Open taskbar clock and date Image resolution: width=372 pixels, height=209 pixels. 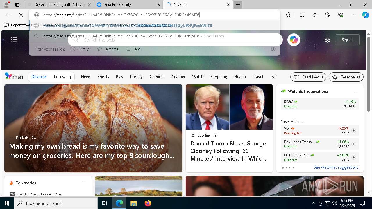coord(347,203)
